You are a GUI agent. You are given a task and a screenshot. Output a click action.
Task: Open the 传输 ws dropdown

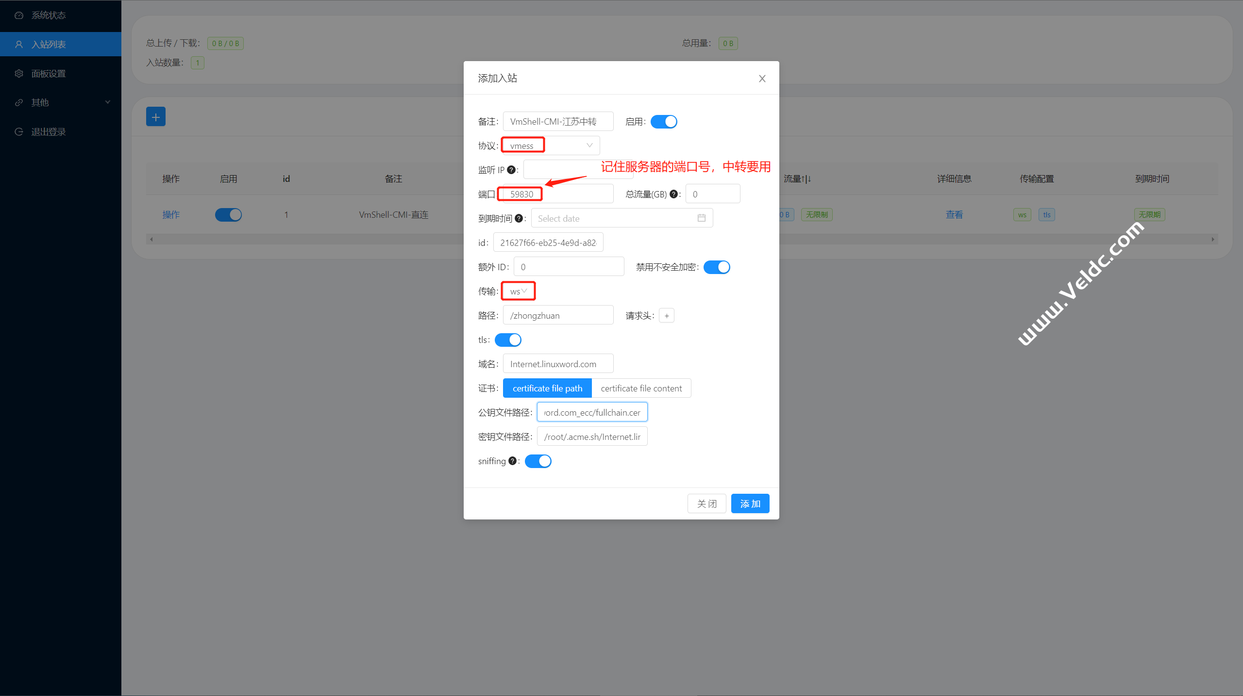click(518, 291)
